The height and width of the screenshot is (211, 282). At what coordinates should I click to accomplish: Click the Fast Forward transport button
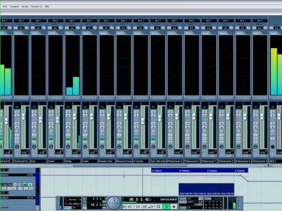point(138,206)
